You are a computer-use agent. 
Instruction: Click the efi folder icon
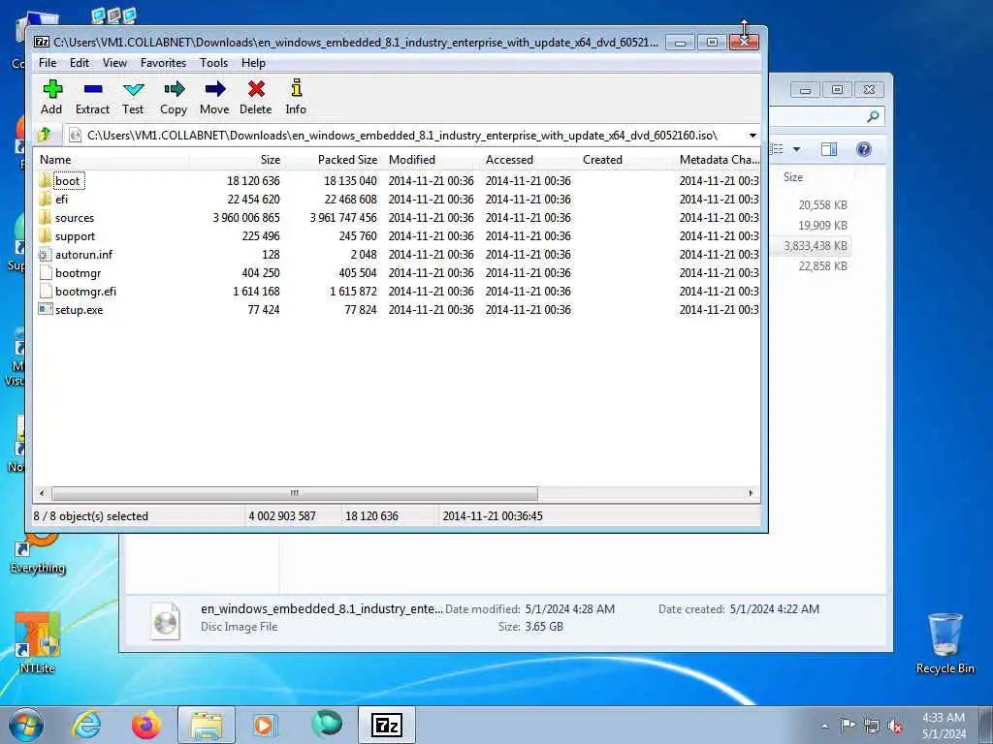coord(45,200)
